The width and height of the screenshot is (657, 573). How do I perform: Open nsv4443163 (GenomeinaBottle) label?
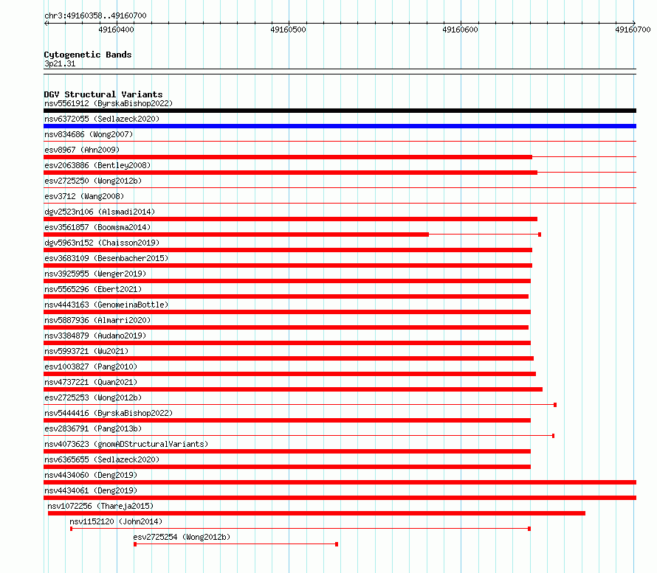[106, 305]
